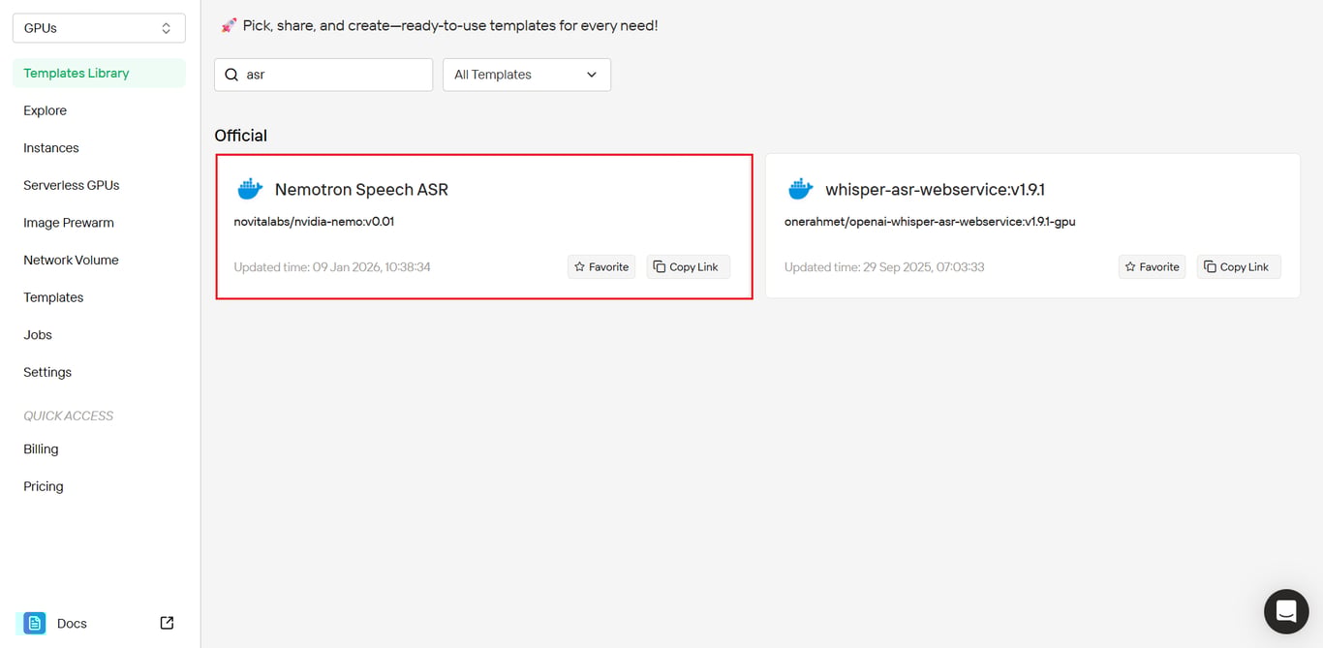Screen dimensions: 1323x648
Task: Click updated time 29 Sep 2025 text
Action: tap(884, 267)
